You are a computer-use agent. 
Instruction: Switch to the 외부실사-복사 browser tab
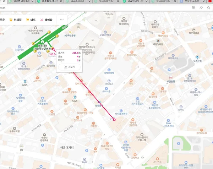click(48, 1)
